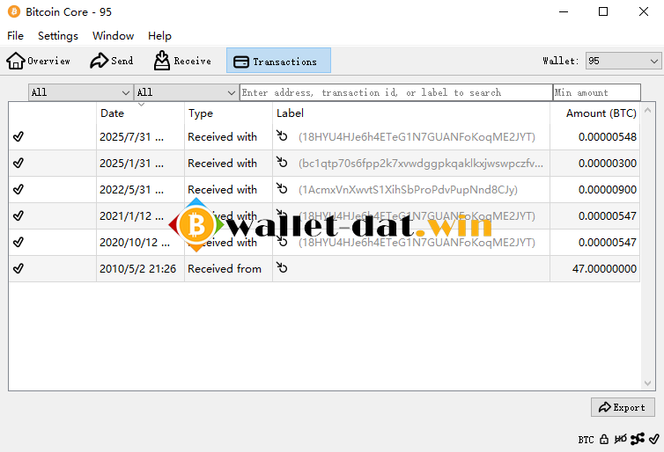664x452 pixels.
Task: Focus the address or label search field
Action: pyautogui.click(x=396, y=92)
